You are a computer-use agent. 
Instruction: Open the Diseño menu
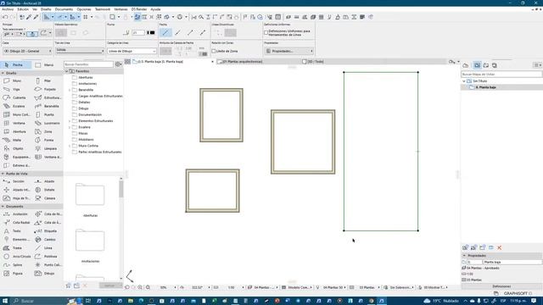tap(46, 9)
